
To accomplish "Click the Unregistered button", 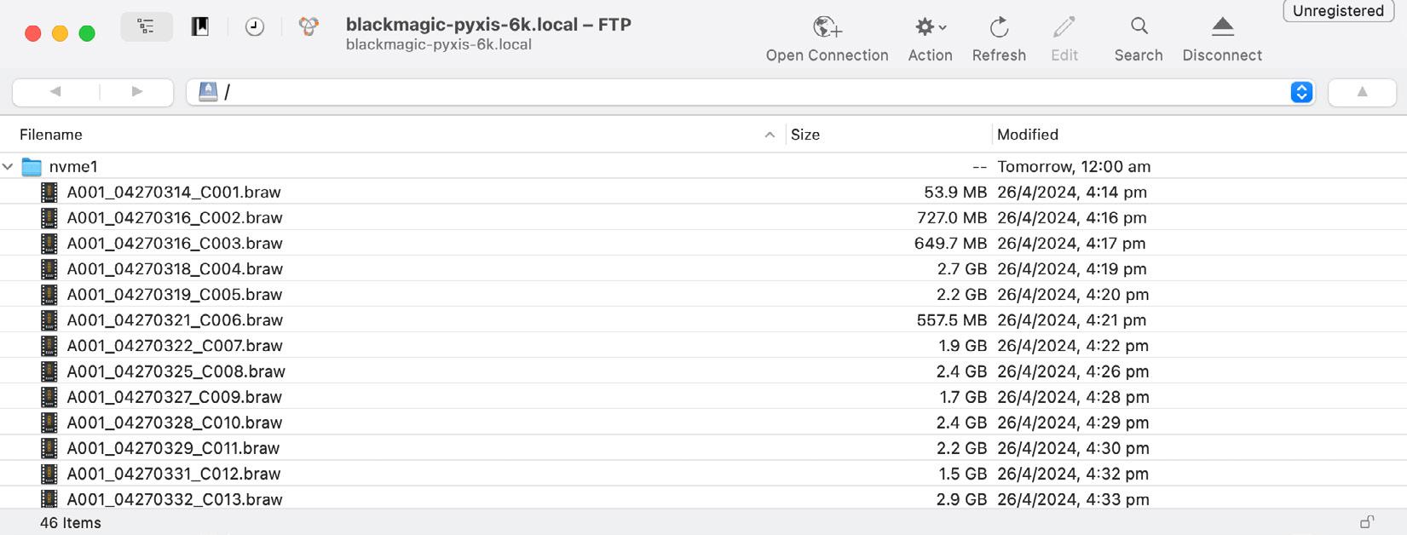I will tap(1338, 11).
